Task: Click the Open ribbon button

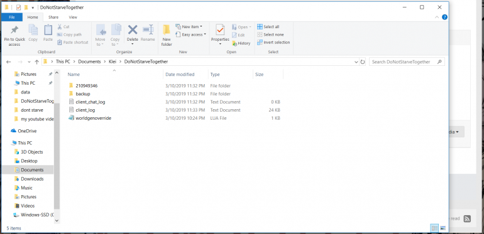Action: (241, 27)
